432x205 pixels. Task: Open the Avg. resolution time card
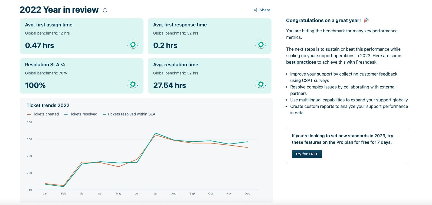point(210,76)
